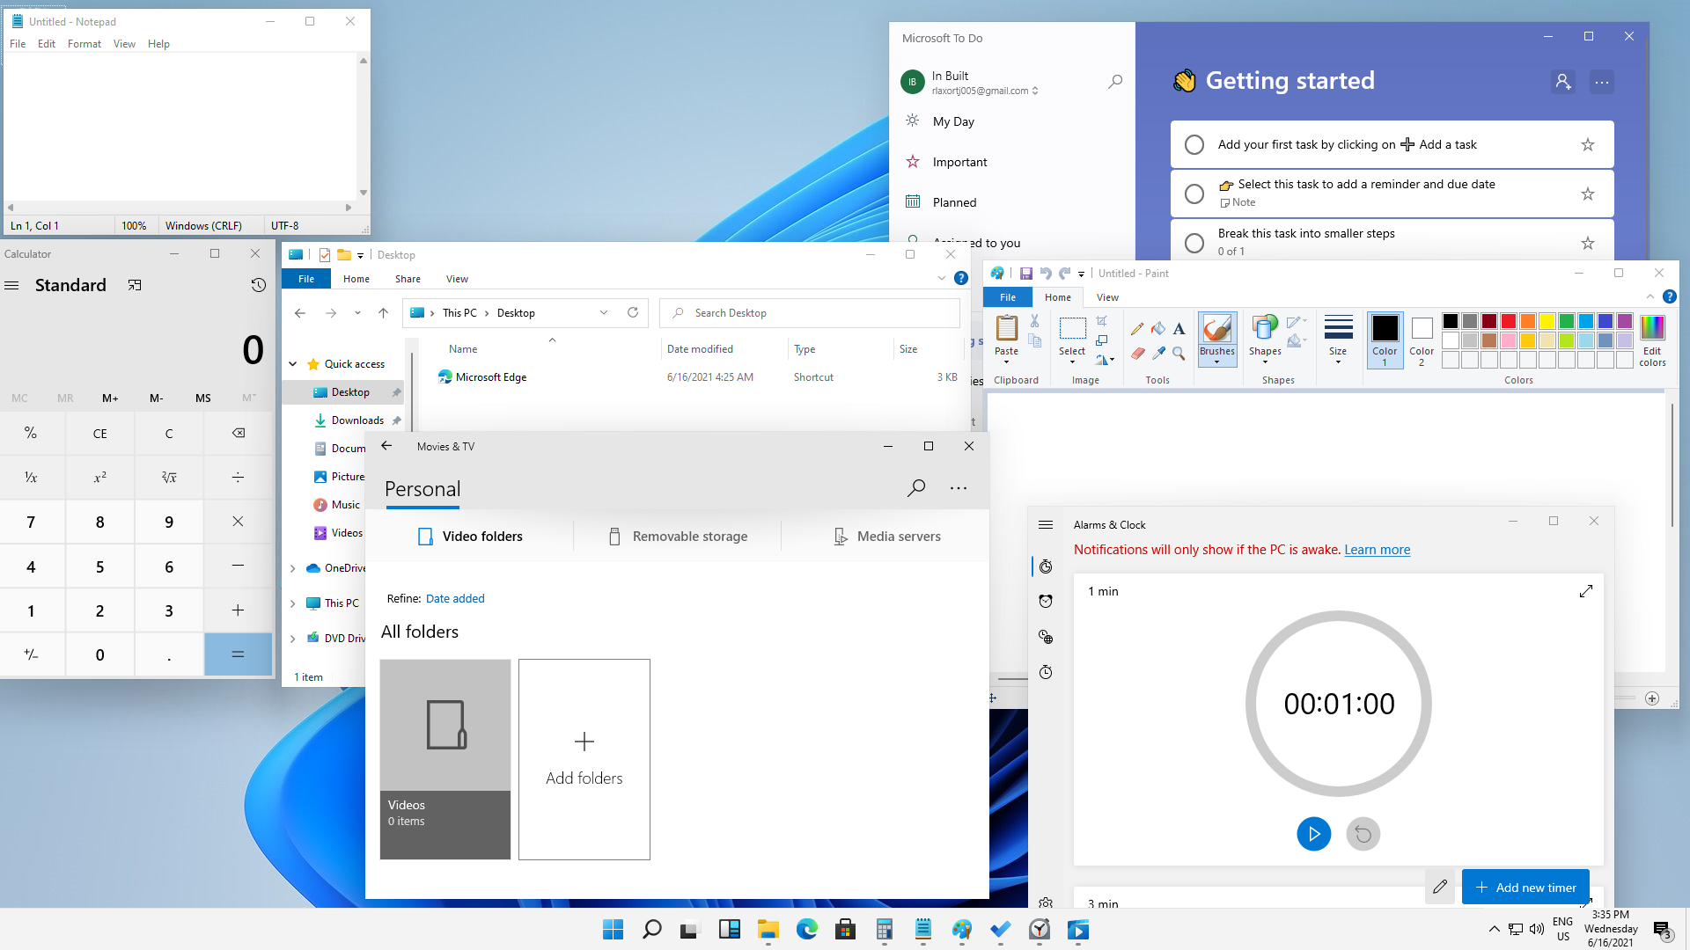Expand the This PC tree node
Screen dimensions: 1690x950
pyautogui.click(x=293, y=603)
